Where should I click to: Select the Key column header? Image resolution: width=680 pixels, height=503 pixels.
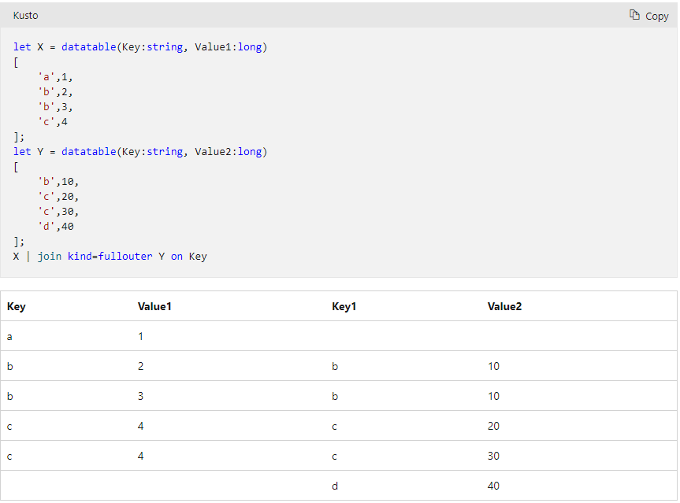point(17,306)
